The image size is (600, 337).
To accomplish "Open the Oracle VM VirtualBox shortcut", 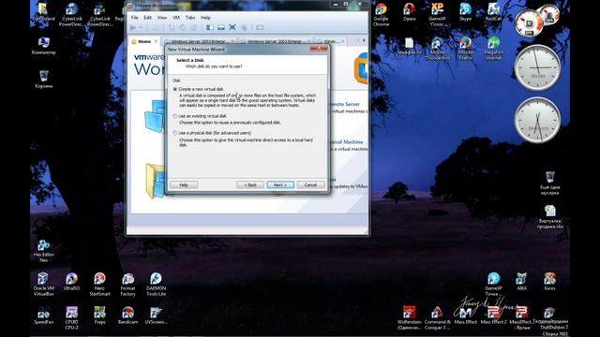I will pyautogui.click(x=44, y=285).
